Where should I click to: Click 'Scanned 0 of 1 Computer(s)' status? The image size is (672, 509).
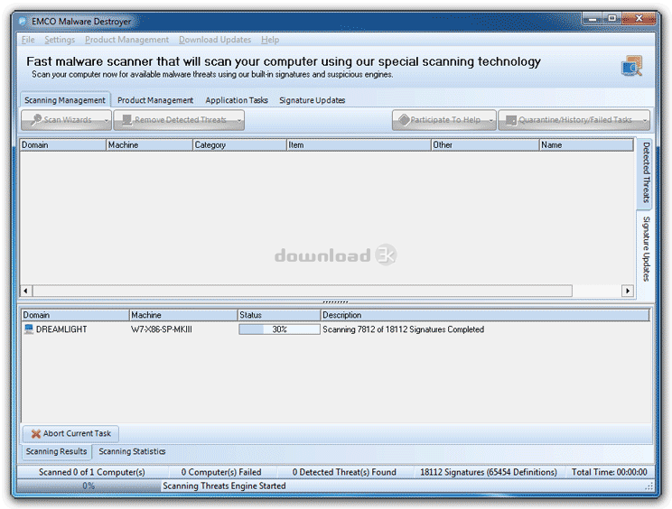point(92,472)
